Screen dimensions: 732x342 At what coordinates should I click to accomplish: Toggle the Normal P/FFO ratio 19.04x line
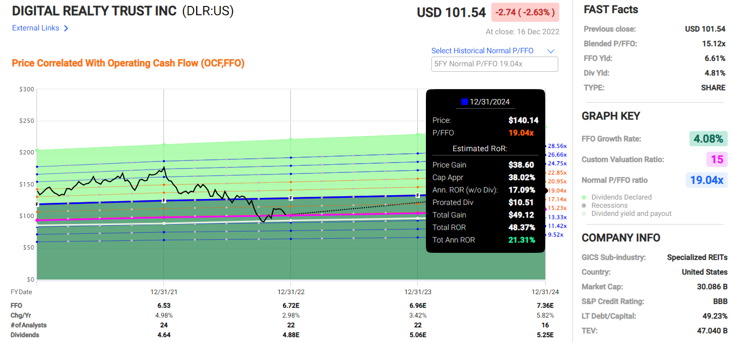point(706,180)
